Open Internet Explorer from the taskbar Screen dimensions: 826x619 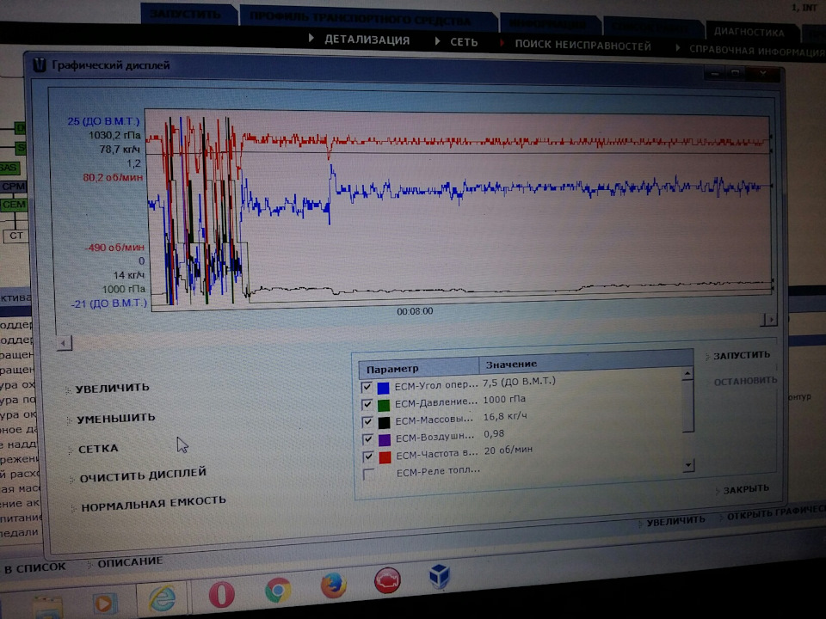(x=162, y=598)
